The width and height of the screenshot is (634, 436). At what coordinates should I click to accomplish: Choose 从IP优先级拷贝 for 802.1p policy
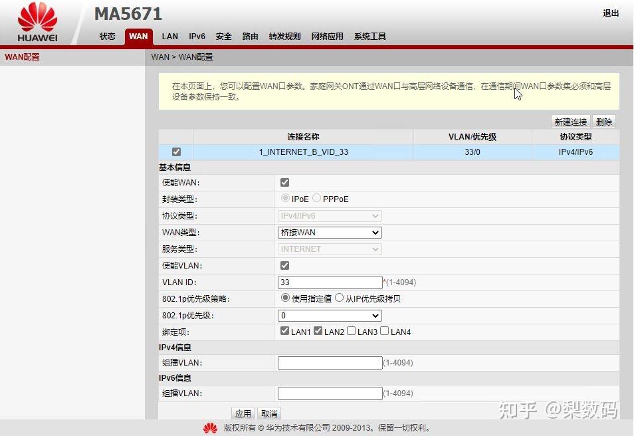[x=339, y=298]
